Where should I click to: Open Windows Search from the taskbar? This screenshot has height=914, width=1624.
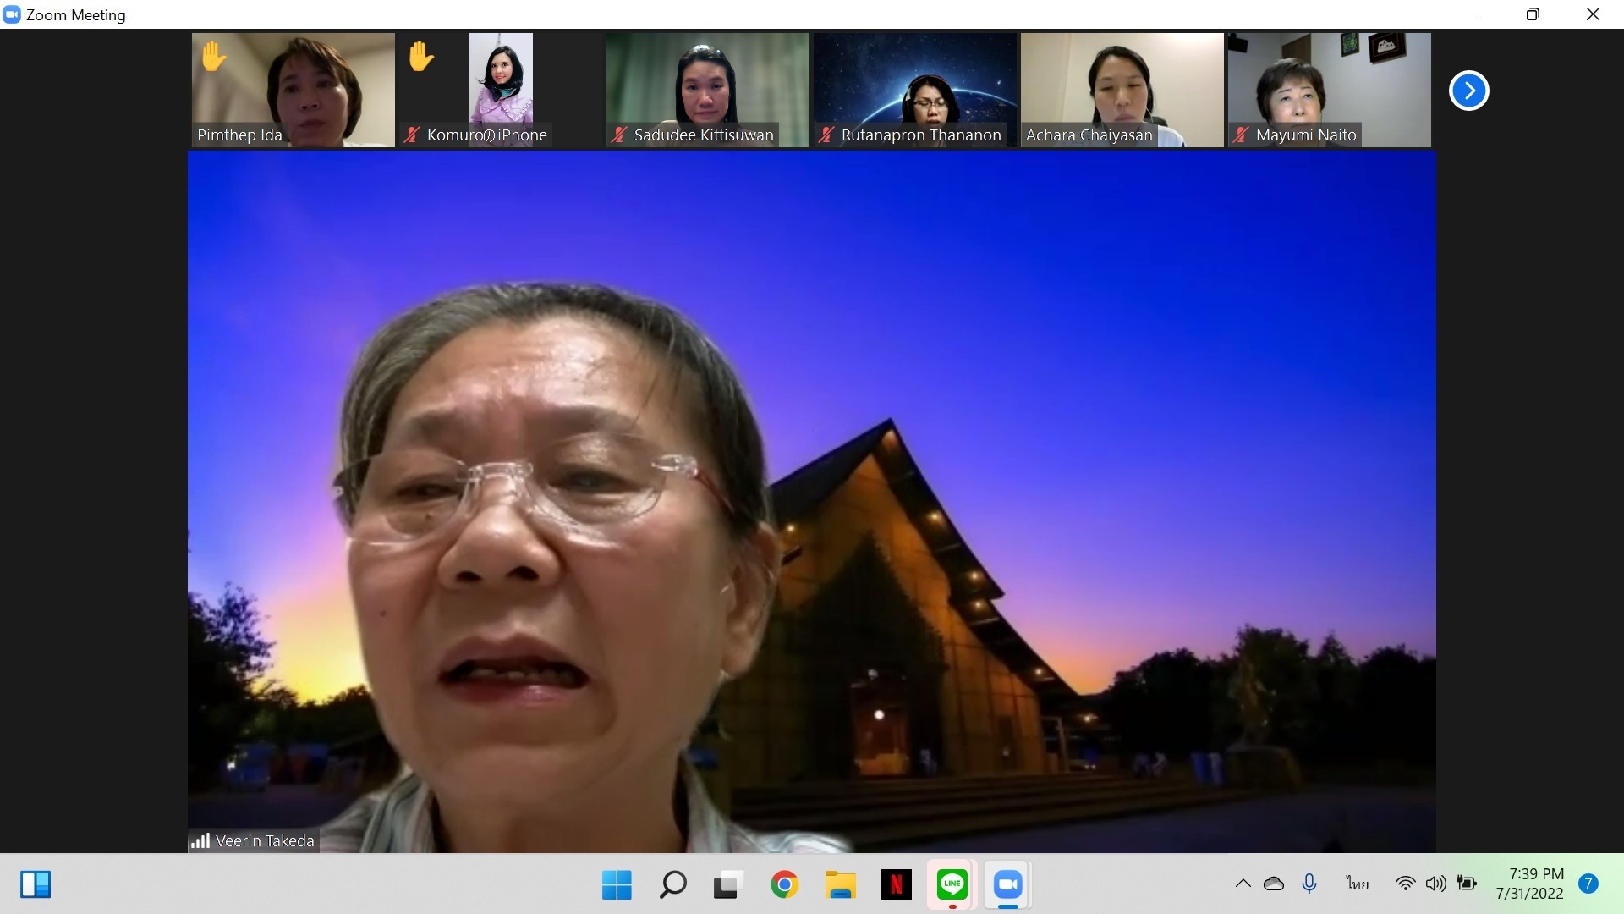click(x=672, y=885)
